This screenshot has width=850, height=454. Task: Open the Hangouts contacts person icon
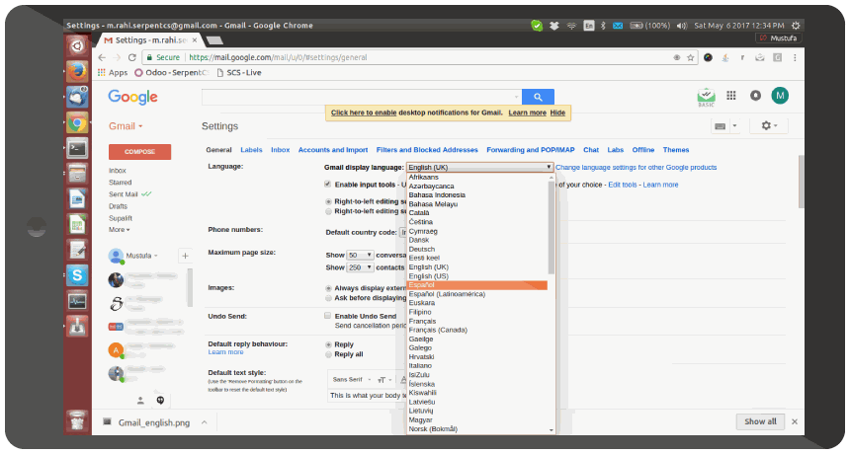[140, 401]
